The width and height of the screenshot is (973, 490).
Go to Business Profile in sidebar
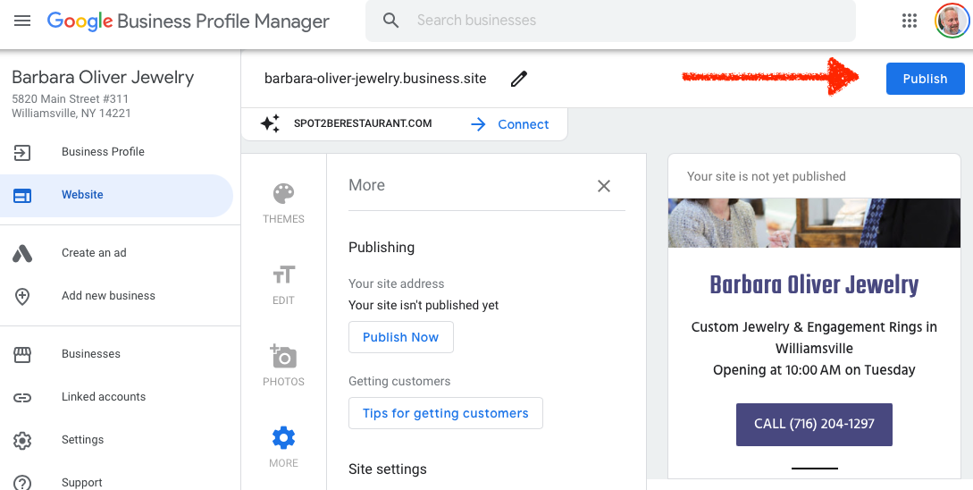(103, 152)
